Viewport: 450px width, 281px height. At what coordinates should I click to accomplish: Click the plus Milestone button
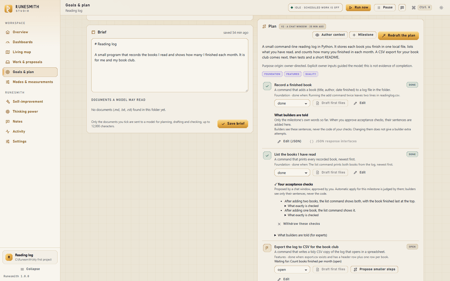coord(362,35)
